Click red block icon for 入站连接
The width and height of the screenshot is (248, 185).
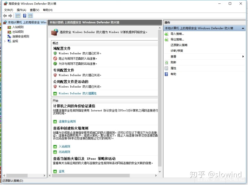click(55, 59)
